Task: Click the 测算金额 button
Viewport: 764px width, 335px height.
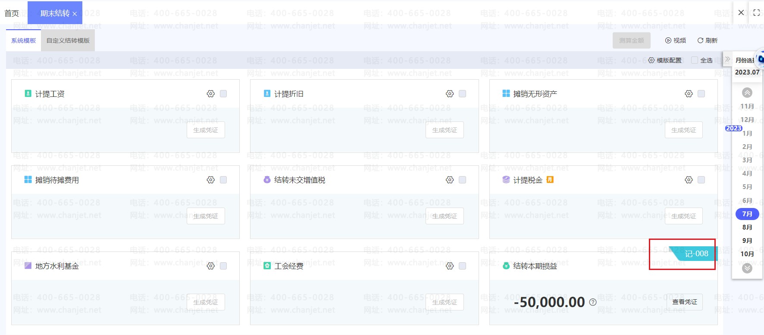Action: 632,40
